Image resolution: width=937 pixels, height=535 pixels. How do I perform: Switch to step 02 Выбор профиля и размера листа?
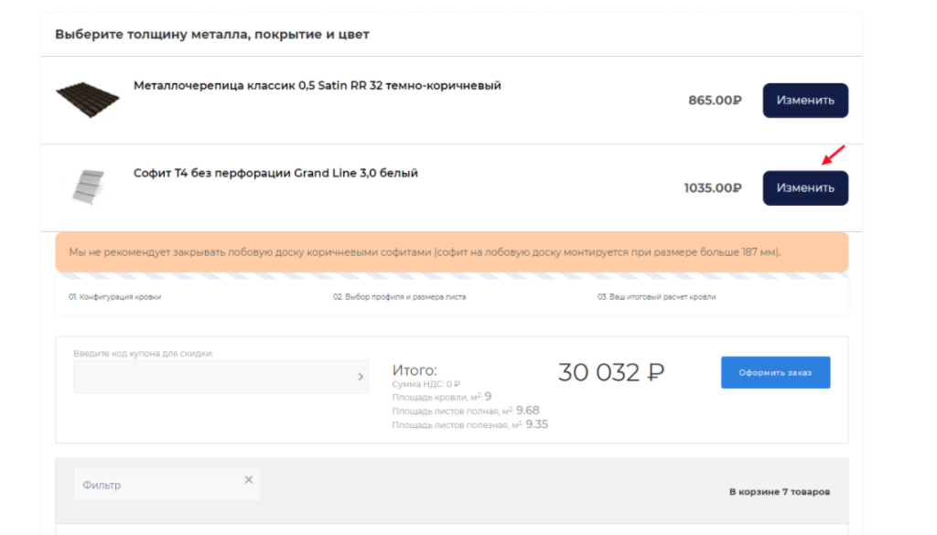(x=399, y=297)
